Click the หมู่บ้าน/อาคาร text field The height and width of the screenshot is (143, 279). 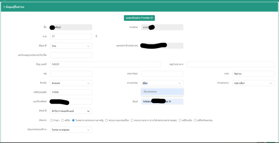click(230, 64)
